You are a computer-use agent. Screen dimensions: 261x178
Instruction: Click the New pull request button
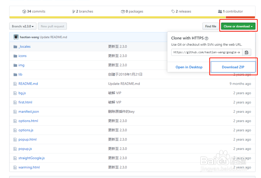(x=52, y=26)
